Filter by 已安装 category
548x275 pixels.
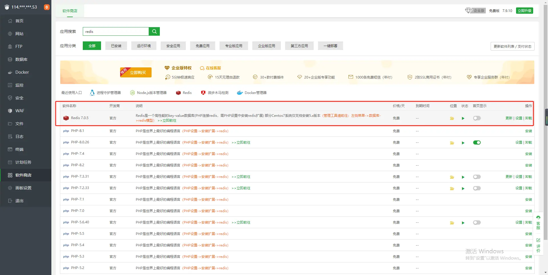116,46
